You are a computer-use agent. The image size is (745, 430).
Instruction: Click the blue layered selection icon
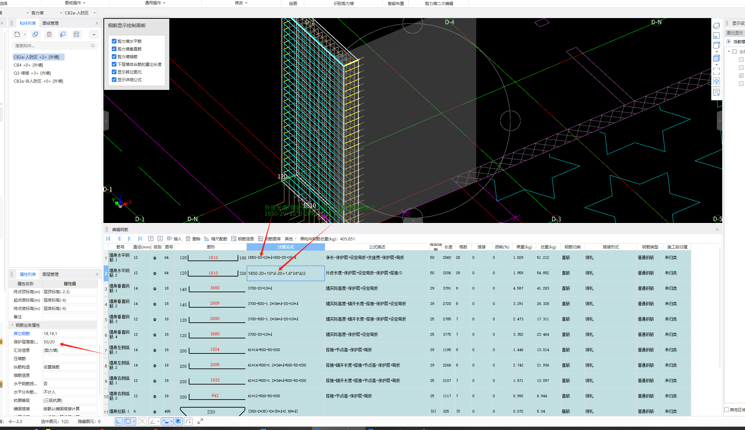(179, 422)
